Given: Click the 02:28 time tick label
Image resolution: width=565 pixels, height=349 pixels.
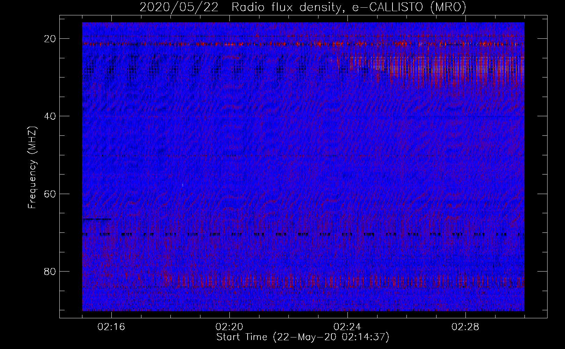Looking at the screenshot, I should 465,327.
